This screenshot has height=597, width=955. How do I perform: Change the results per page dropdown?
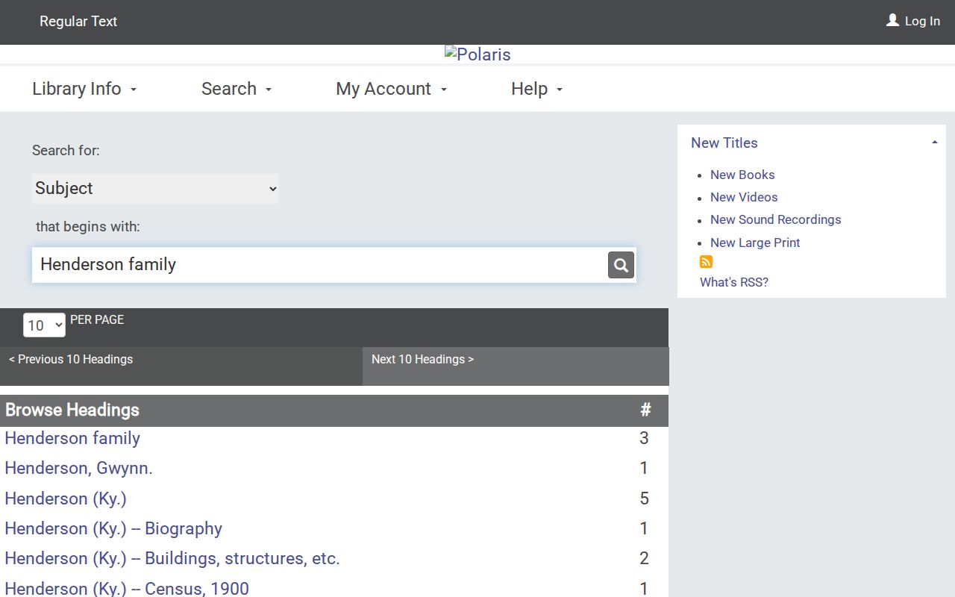click(x=44, y=325)
